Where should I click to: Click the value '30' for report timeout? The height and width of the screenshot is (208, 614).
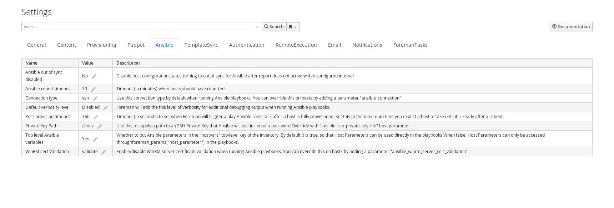click(85, 89)
